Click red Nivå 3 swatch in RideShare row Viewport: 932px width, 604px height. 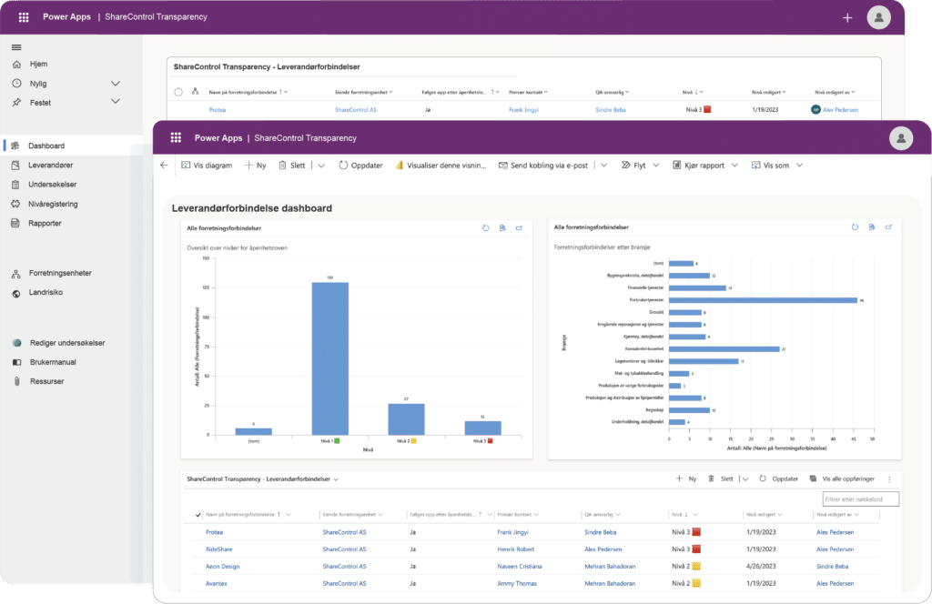click(696, 549)
